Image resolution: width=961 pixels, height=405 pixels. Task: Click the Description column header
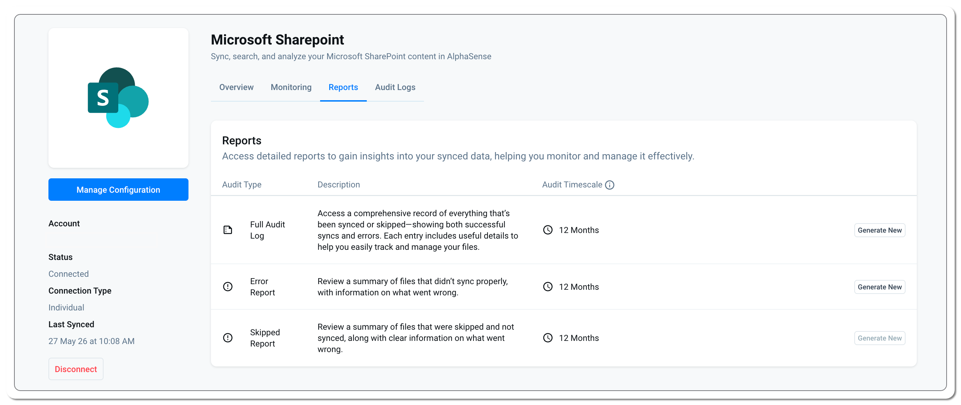[339, 185]
